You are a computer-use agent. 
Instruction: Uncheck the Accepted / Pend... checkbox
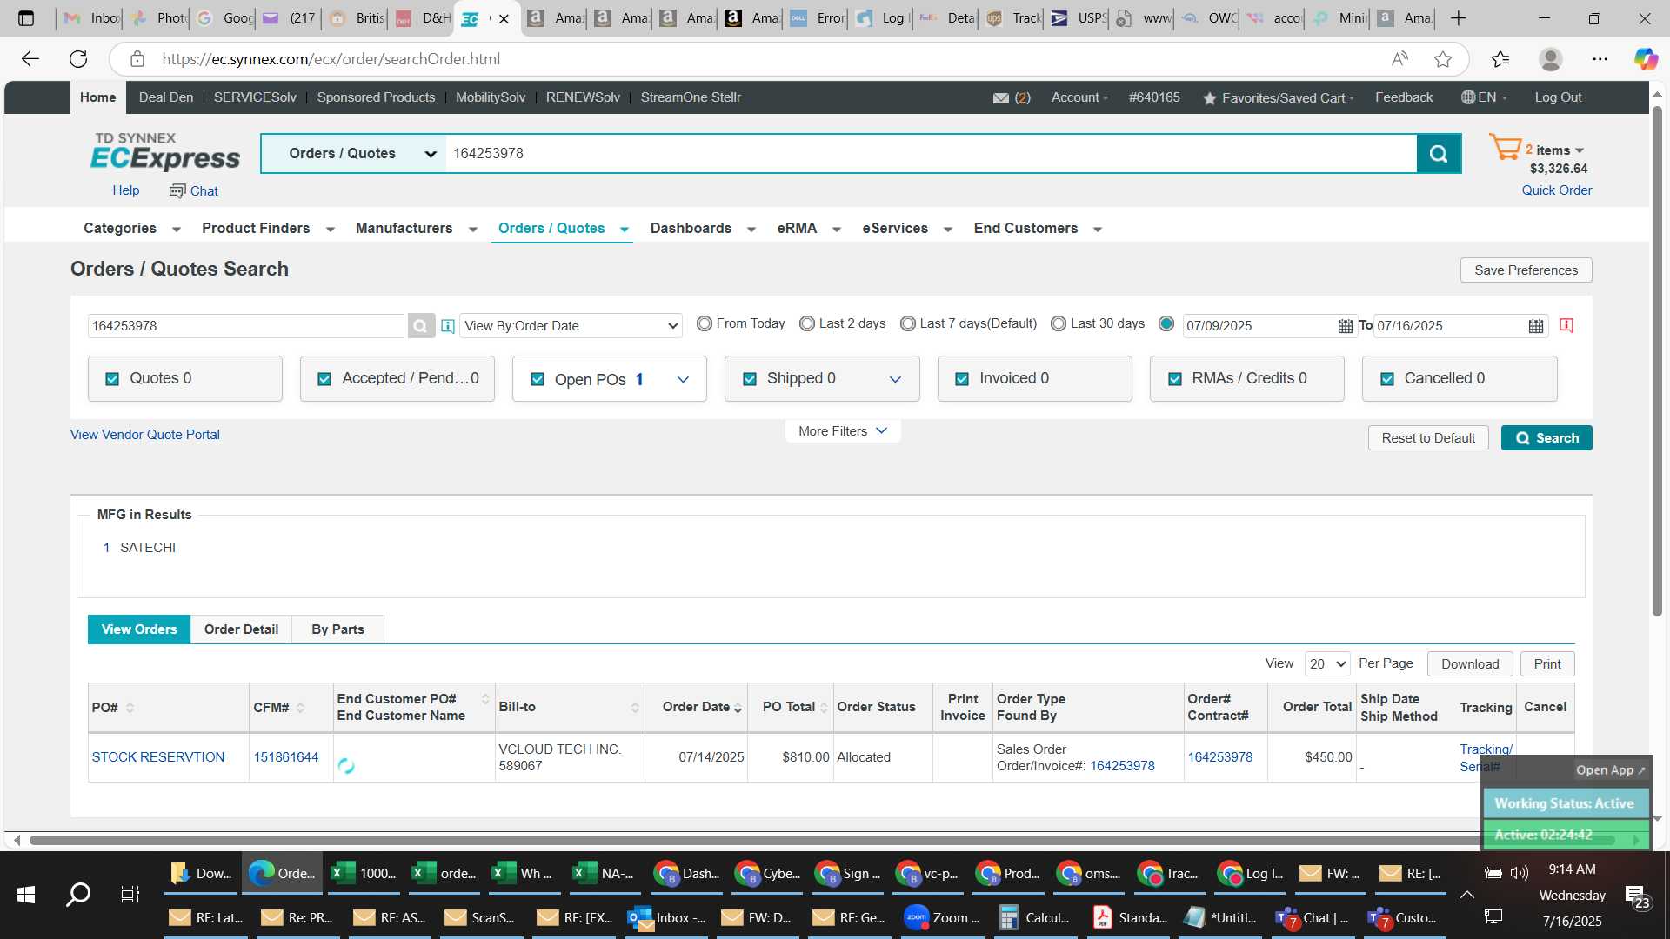click(x=324, y=379)
